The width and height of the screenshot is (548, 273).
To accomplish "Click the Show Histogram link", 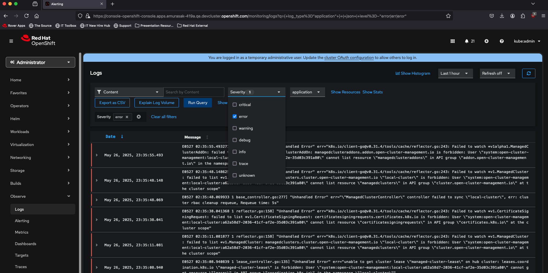I will click(x=413, y=73).
